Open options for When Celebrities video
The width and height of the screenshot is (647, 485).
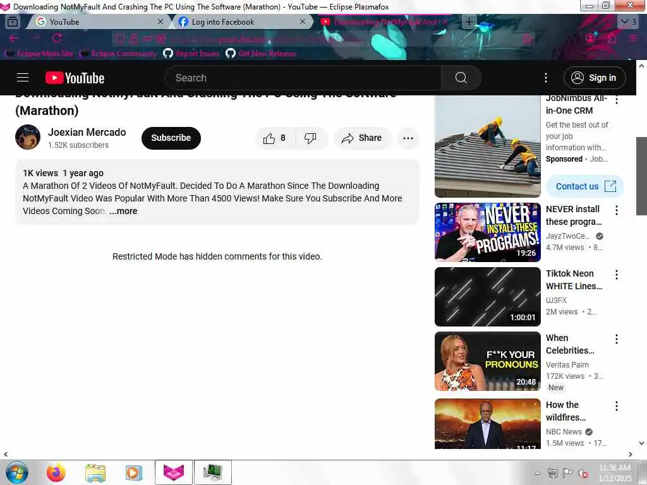pyautogui.click(x=617, y=339)
